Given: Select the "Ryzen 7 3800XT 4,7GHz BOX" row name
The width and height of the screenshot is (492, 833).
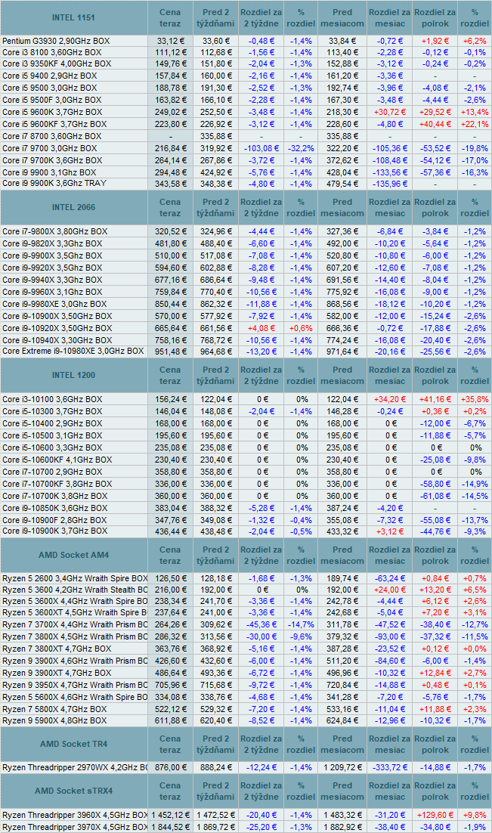Looking at the screenshot, I should coord(57,649).
